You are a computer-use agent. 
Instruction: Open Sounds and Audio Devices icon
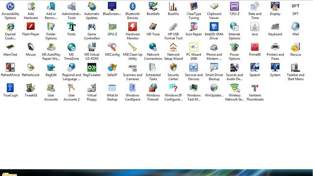(x=234, y=67)
